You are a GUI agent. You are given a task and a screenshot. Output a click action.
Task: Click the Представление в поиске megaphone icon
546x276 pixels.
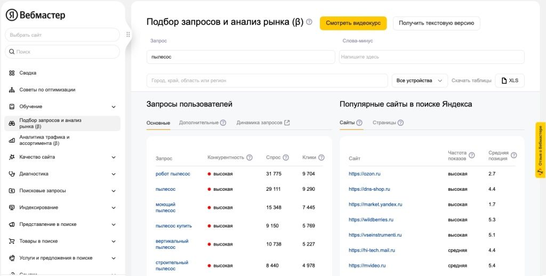12,224
